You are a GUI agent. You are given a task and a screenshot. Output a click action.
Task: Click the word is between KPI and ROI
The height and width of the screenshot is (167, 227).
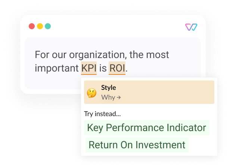[x=103, y=68]
